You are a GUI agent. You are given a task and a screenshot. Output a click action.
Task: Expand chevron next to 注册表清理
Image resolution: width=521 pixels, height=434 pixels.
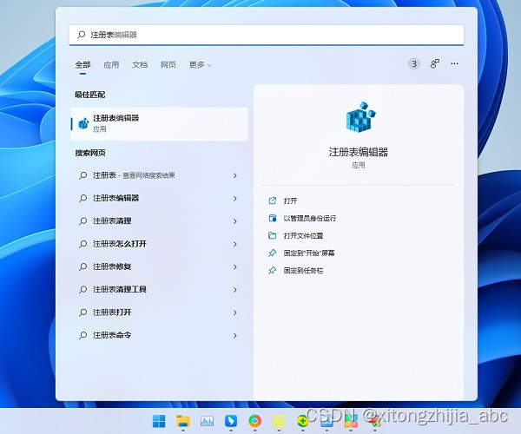tap(235, 221)
